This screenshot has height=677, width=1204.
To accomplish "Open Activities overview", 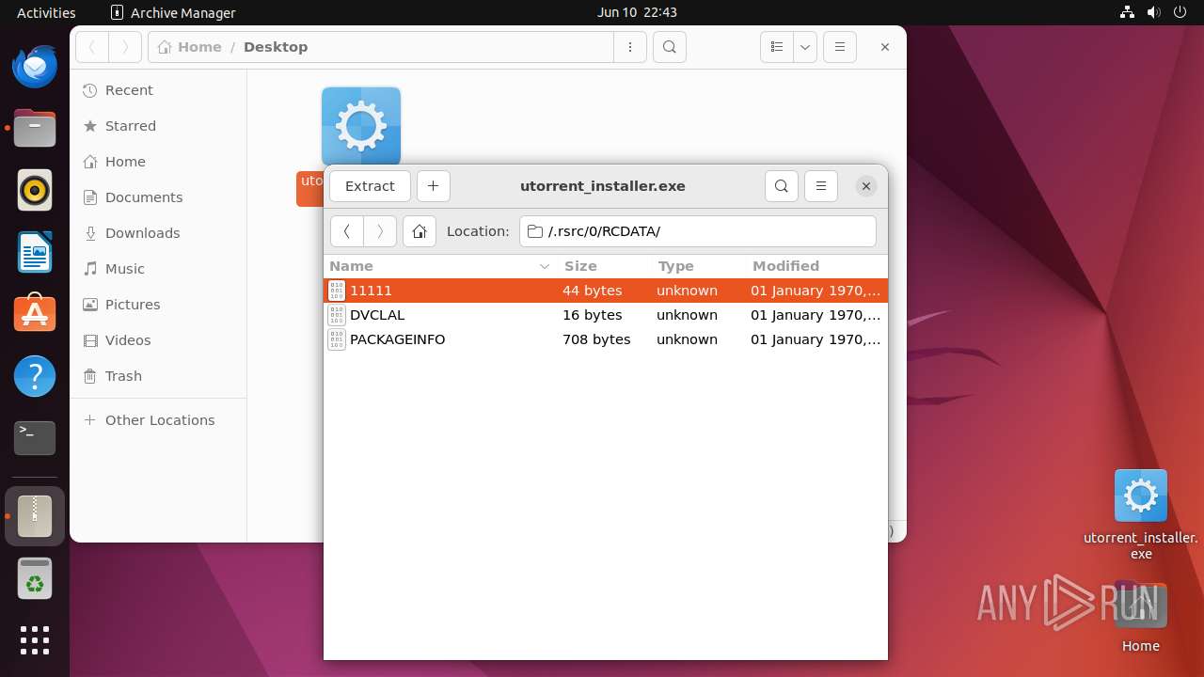I will tap(46, 12).
